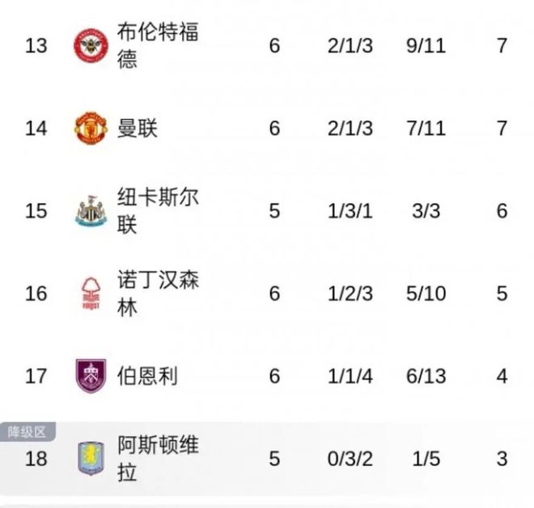Click the Newcastle United club crest
Viewport: 534px width, 508px height.
(91, 210)
